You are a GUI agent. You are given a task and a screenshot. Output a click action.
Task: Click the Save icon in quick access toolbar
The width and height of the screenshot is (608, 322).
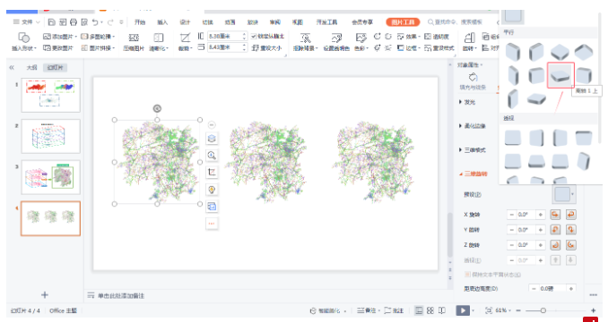click(x=52, y=22)
